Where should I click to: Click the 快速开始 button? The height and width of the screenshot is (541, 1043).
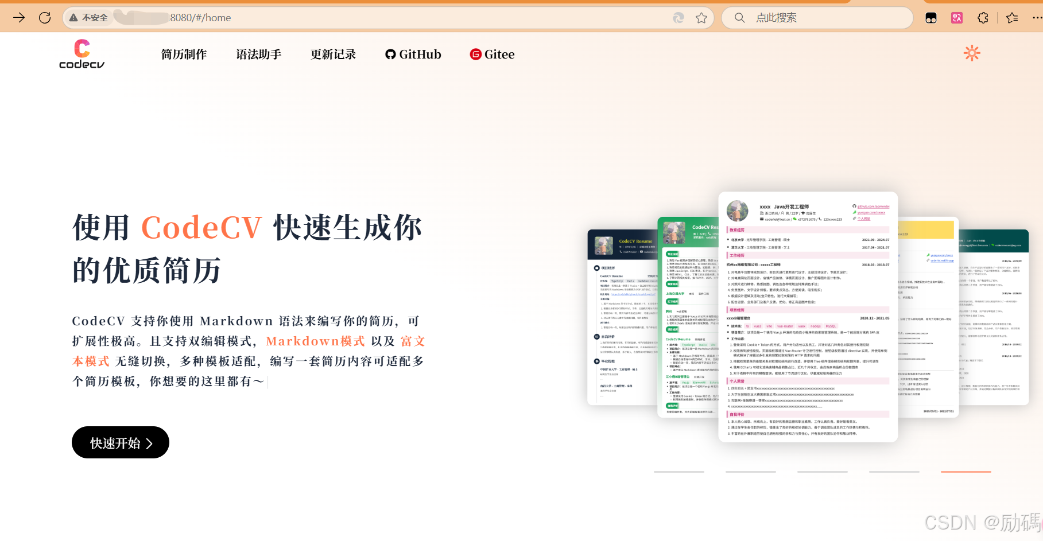121,442
